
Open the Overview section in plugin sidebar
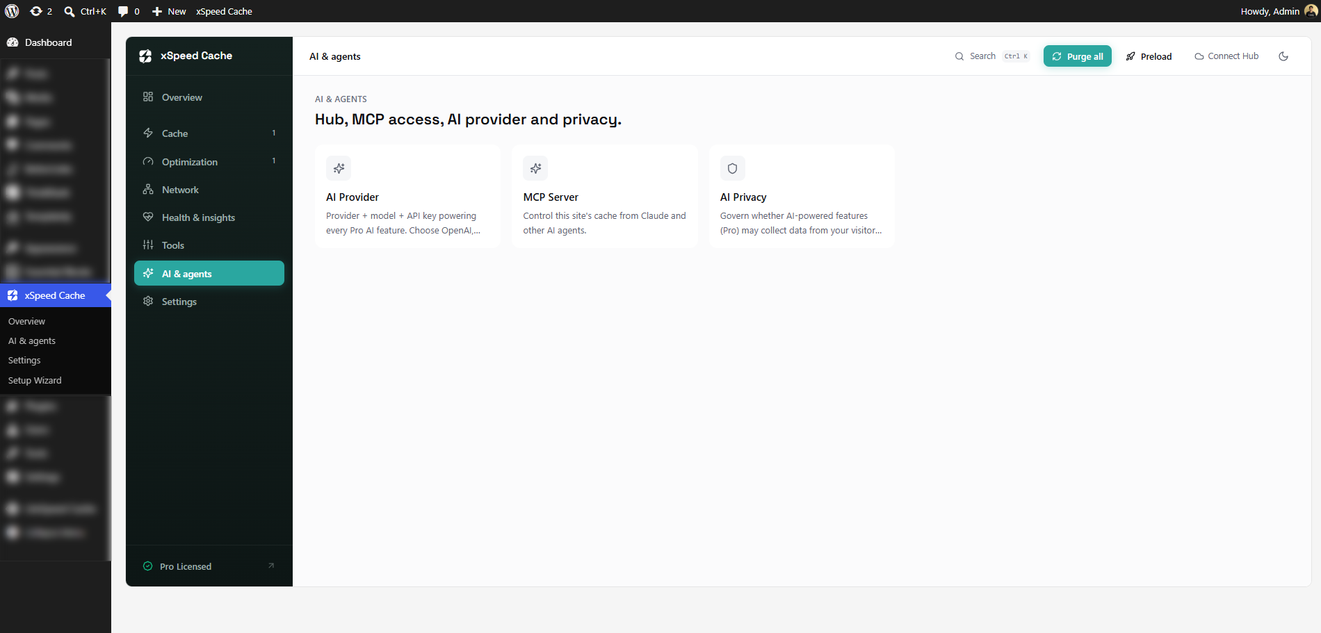point(209,97)
